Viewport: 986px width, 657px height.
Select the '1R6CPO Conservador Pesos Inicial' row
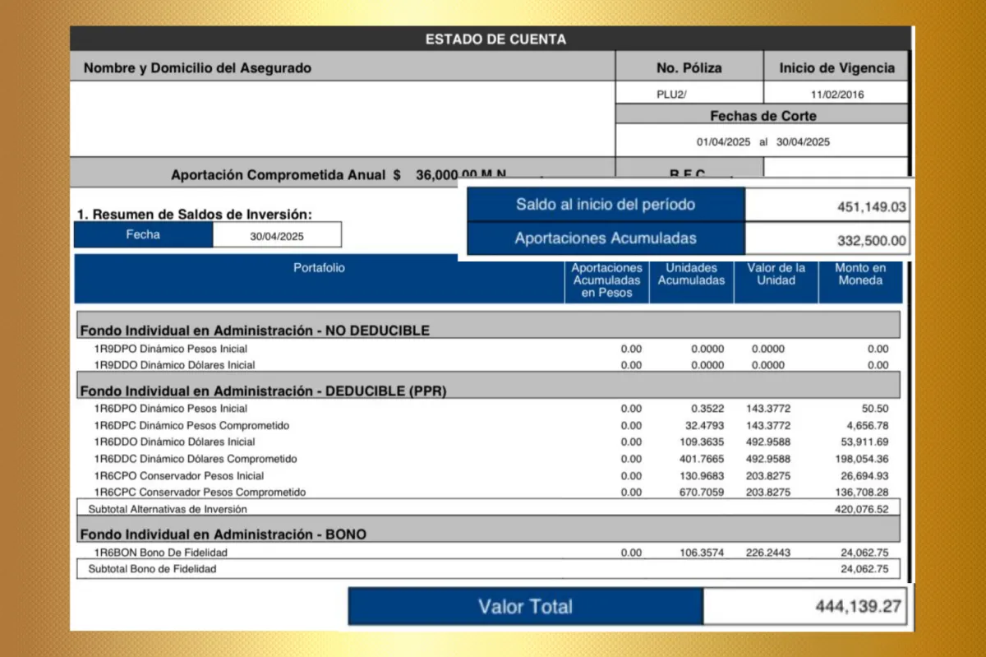pos(488,476)
